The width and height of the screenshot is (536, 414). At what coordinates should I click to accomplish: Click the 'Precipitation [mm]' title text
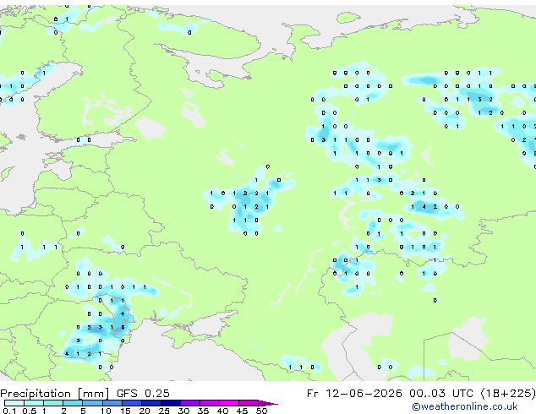pyautogui.click(x=55, y=394)
